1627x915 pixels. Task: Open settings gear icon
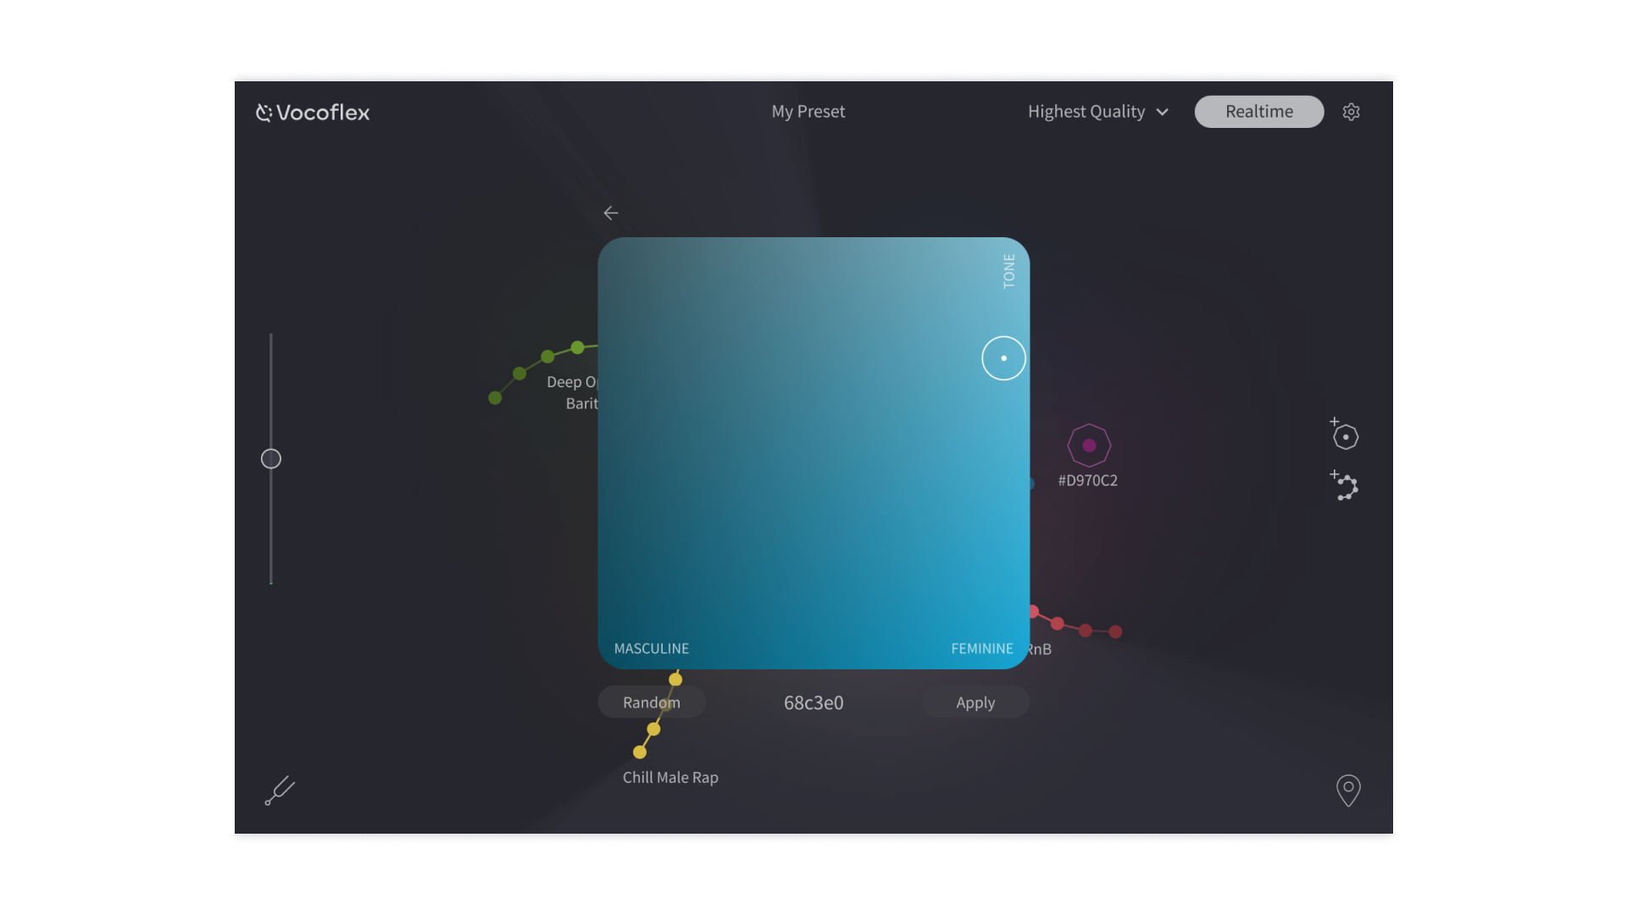(1352, 112)
